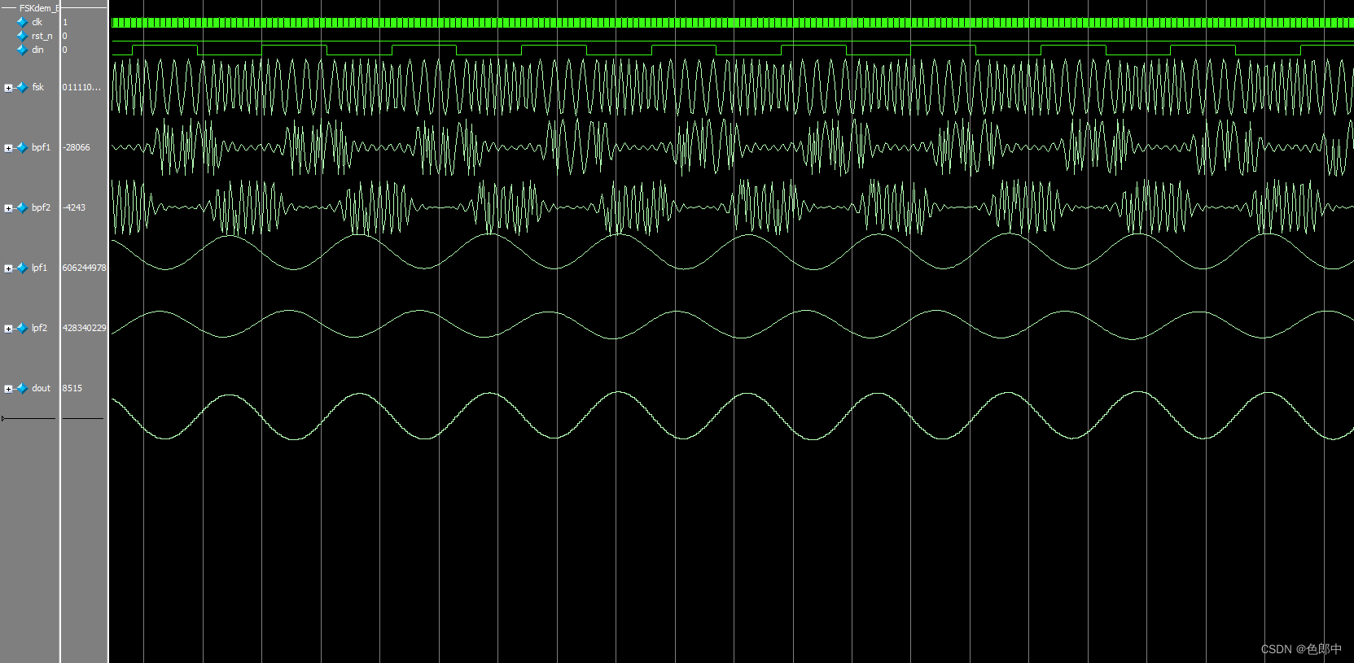Select the din signal name

click(x=37, y=50)
